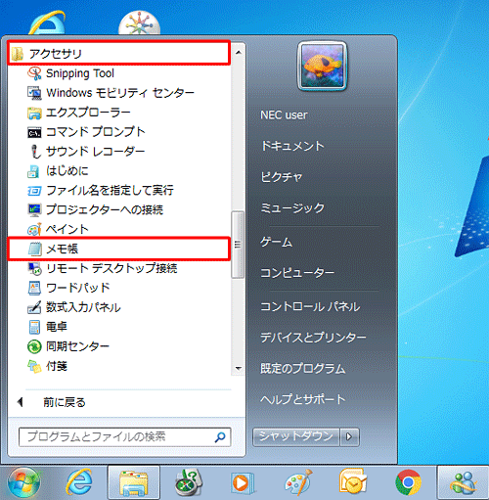Click the リモート デスクトップ接続 label
The height and width of the screenshot is (500, 489).
[x=111, y=268]
